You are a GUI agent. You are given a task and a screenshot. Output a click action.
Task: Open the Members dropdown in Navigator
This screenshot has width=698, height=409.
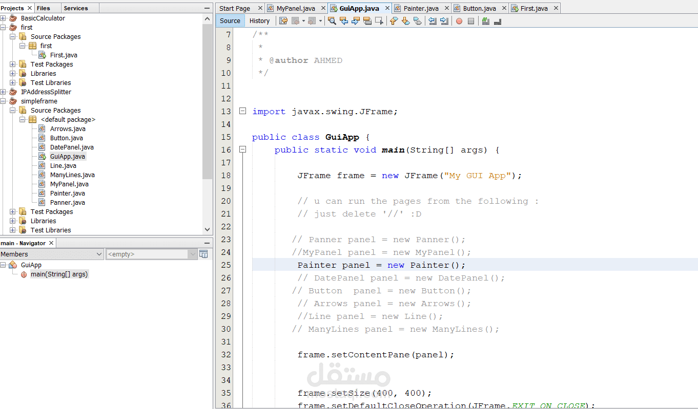(x=52, y=254)
